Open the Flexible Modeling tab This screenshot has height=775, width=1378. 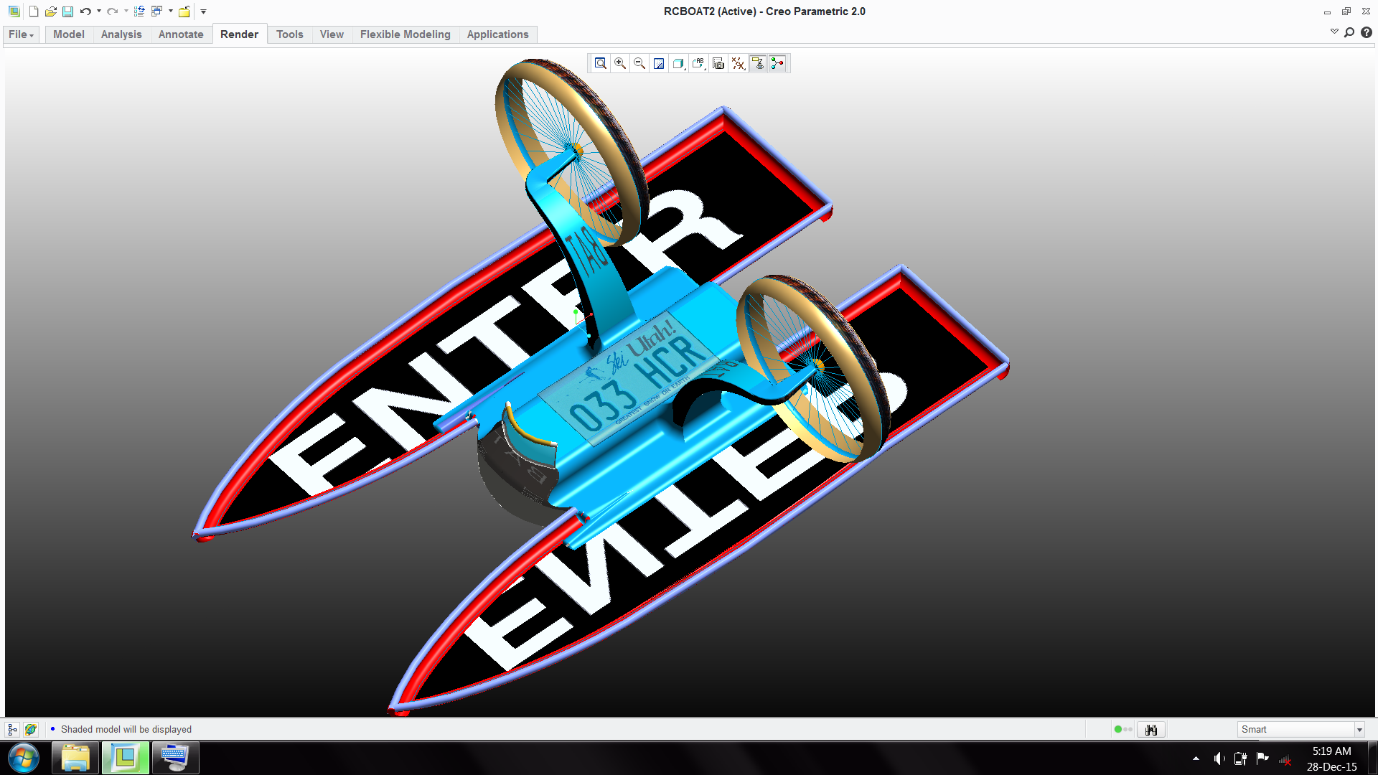406,34
